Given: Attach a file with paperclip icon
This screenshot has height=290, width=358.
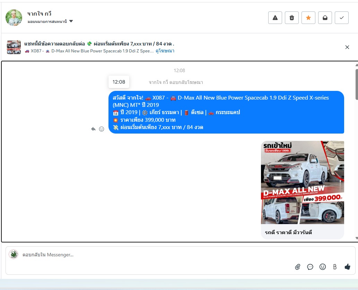Looking at the screenshot, I should [x=297, y=267].
